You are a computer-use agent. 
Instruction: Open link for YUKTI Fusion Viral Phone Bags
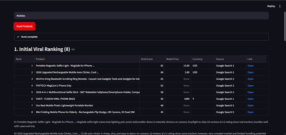(x=250, y=99)
